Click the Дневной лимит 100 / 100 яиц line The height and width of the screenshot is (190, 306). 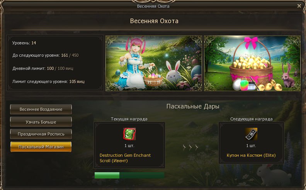coord(43,68)
